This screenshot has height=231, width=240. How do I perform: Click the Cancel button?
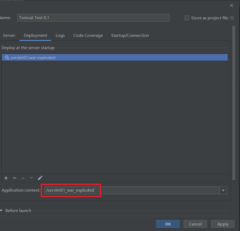click(x=195, y=224)
